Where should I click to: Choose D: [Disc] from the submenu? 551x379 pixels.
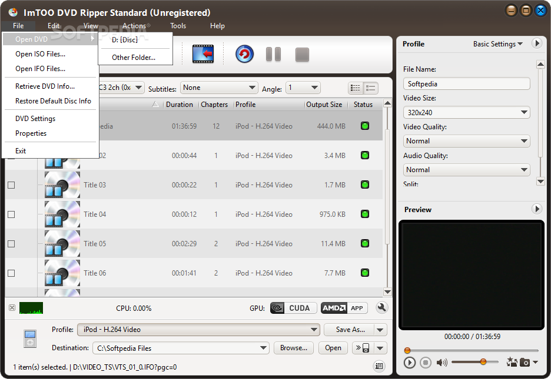(135, 40)
